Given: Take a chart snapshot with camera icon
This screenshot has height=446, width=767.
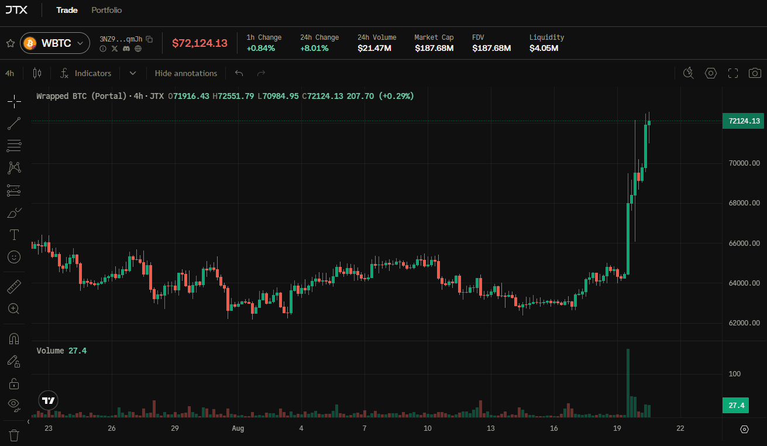Looking at the screenshot, I should (x=755, y=73).
